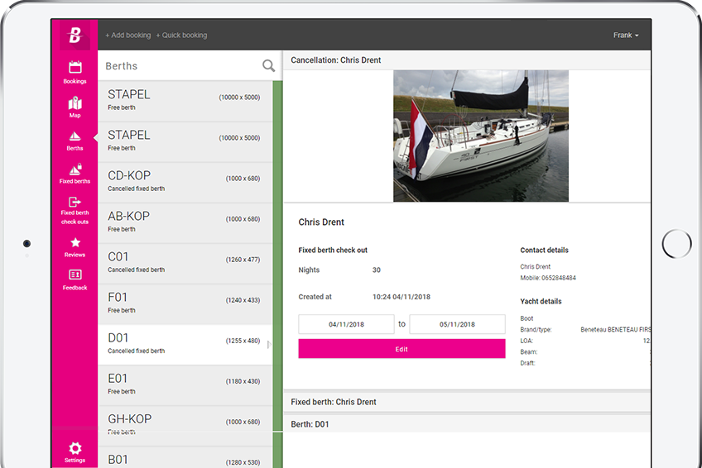Click the Yacht details heading

click(x=541, y=301)
